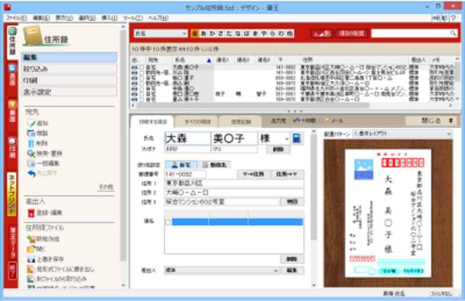Toggle the 印刷 output checkbox
The image size is (465, 301).
point(295,120)
